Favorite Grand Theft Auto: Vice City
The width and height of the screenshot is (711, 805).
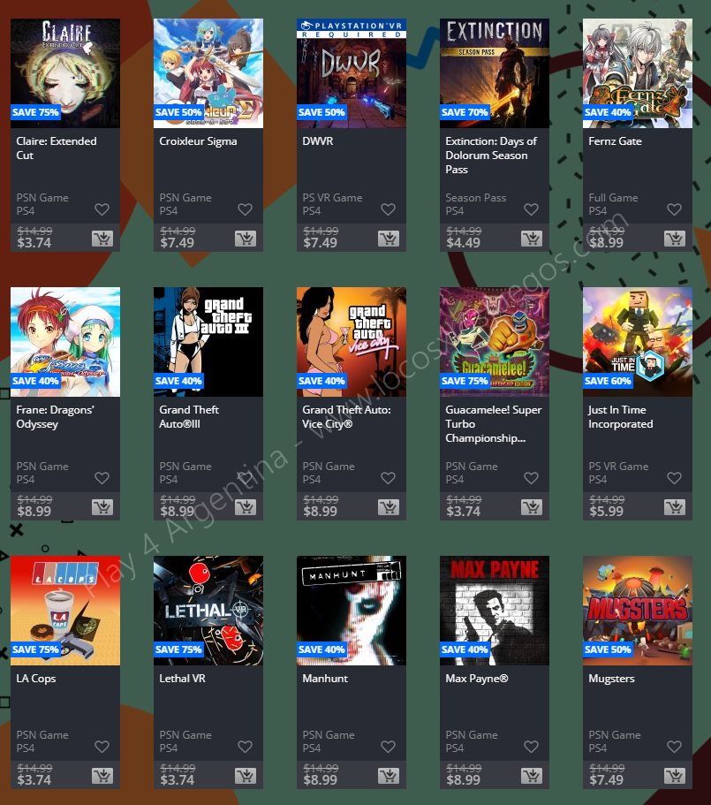[x=389, y=478]
